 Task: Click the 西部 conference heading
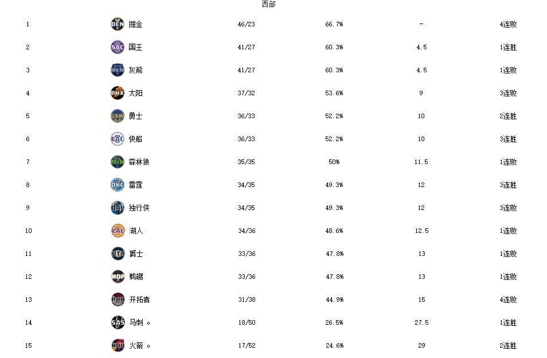268,5
